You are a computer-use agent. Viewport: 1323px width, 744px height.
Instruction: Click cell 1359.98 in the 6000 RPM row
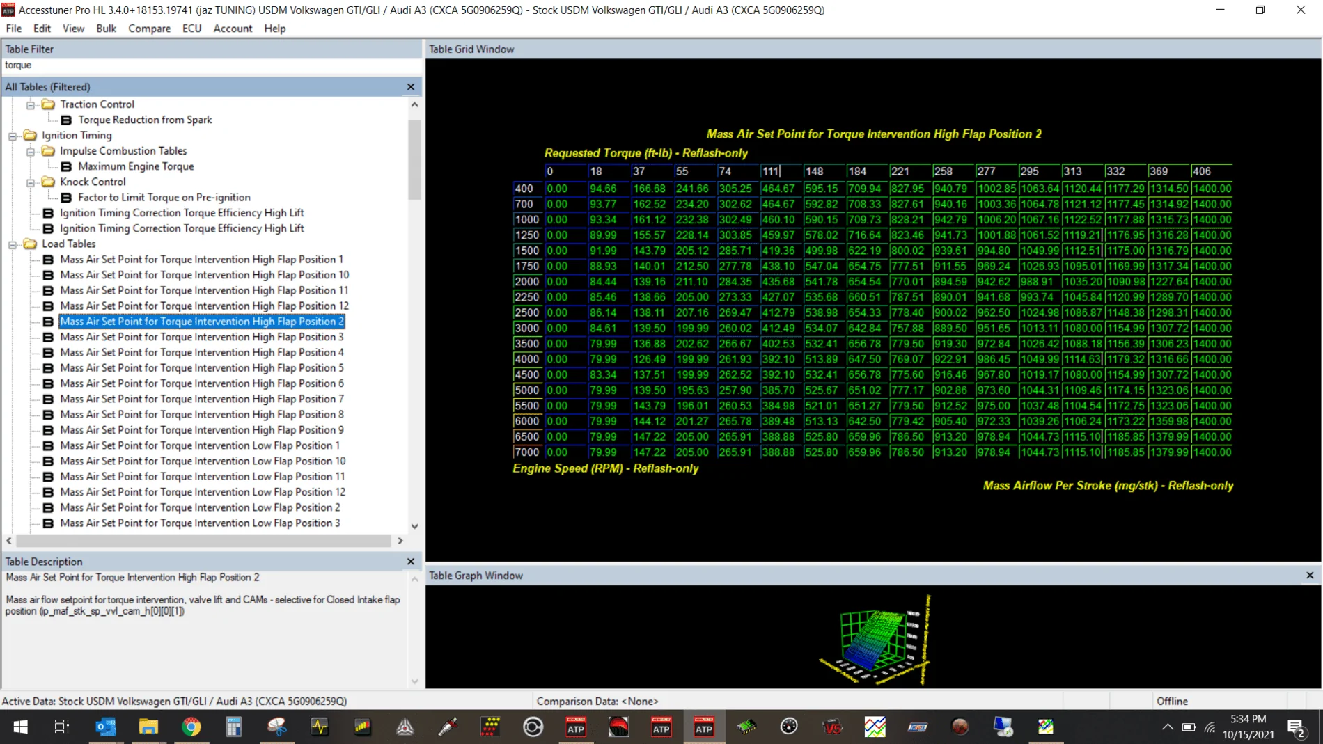1169,421
